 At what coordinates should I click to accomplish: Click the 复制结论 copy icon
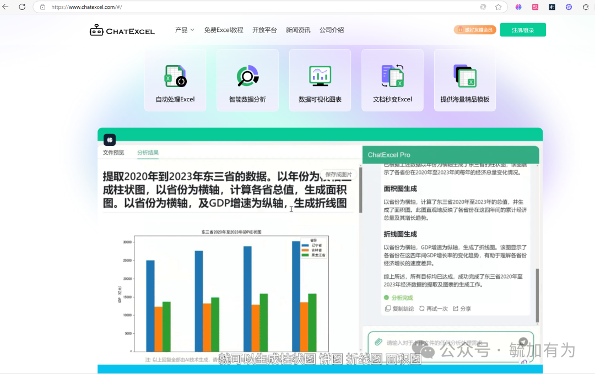(388, 308)
